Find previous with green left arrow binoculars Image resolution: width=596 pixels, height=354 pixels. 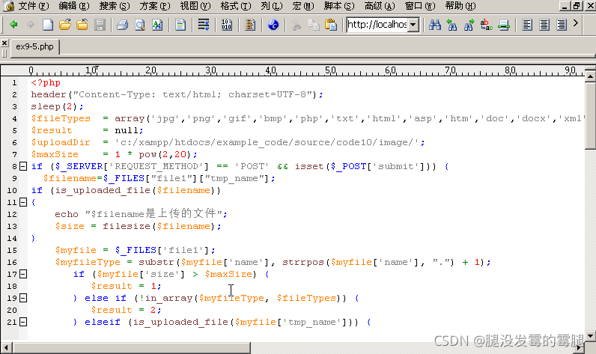coord(451,25)
